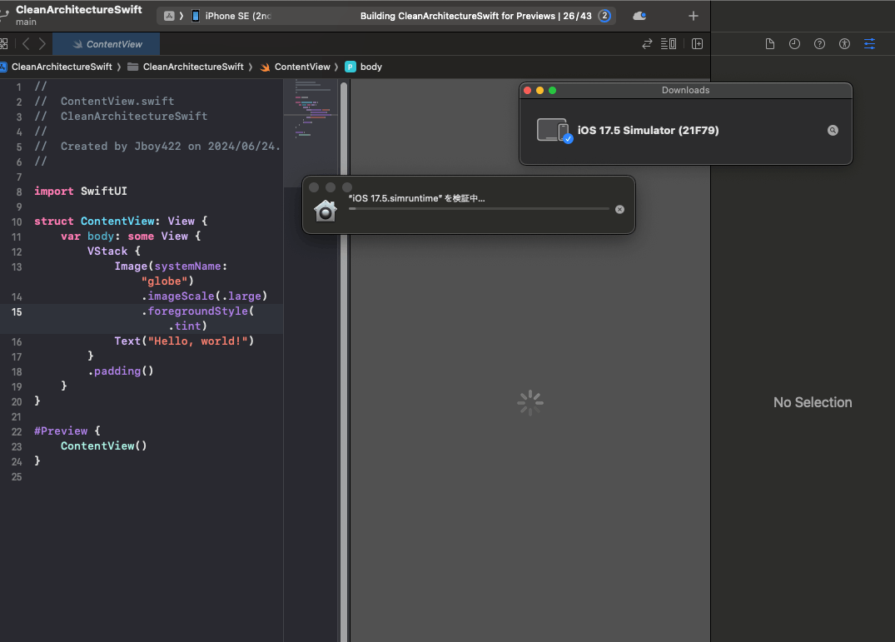Screen dimensions: 895x642
Task: Cancel the simruntime verification with x button
Action: (x=620, y=210)
